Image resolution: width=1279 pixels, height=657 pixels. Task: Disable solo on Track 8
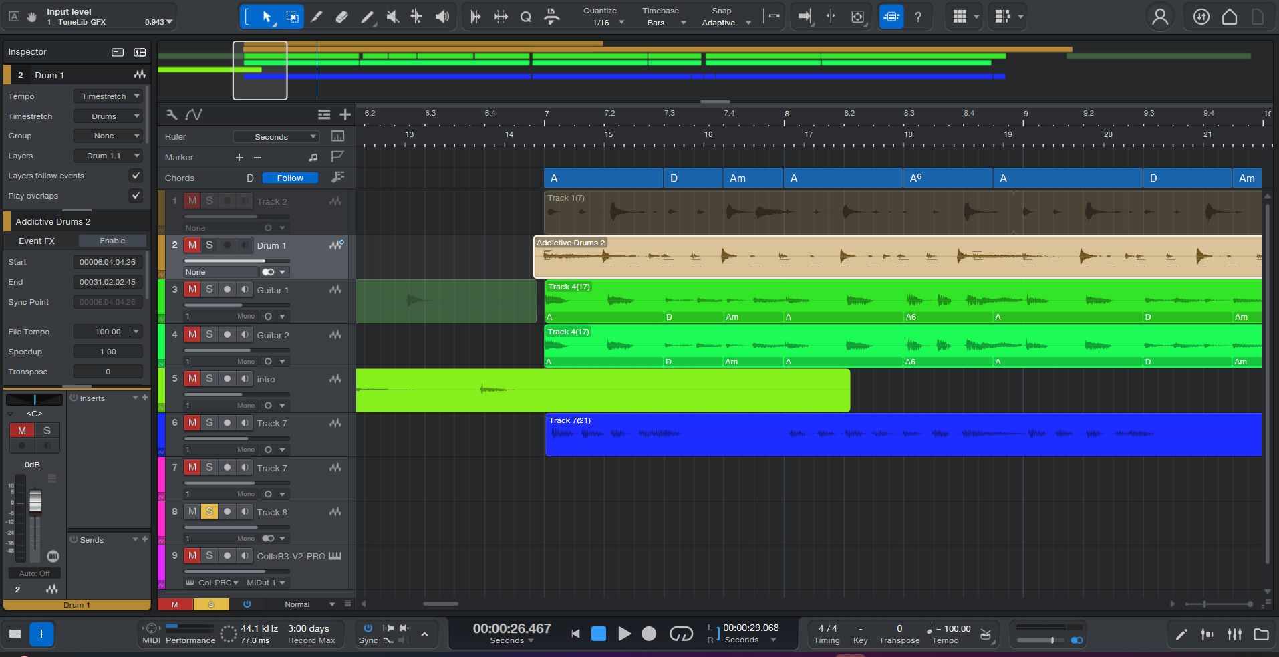point(209,511)
